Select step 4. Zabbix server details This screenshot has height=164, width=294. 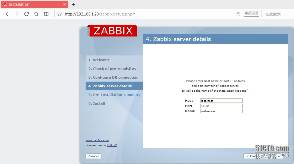click(114, 86)
